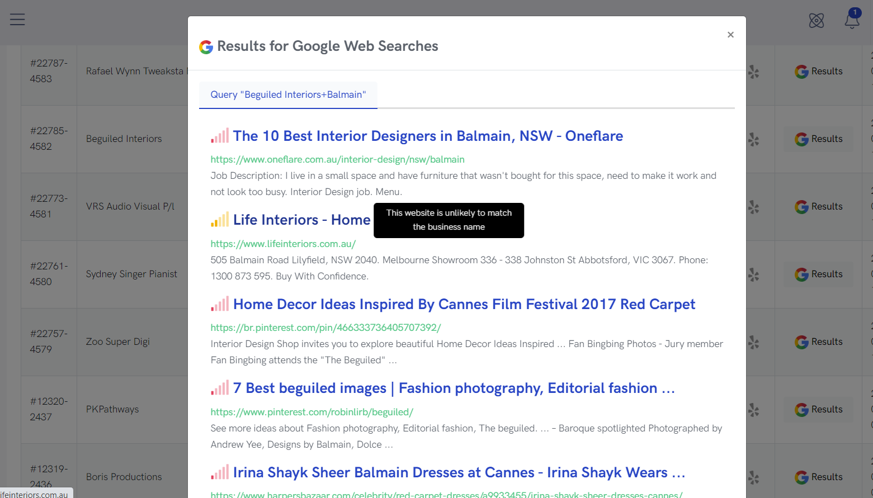Close the Google Web Searches modal

coord(730,35)
